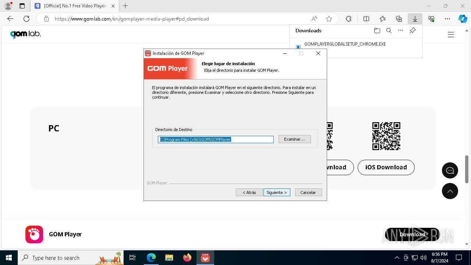Open the notification center
This screenshot has height=265, width=471.
(459, 258)
